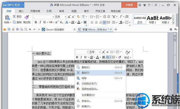This screenshot has height=109, width=180.
Task: Toggle justify alignment in the ribbon
Action: [x=104, y=22]
